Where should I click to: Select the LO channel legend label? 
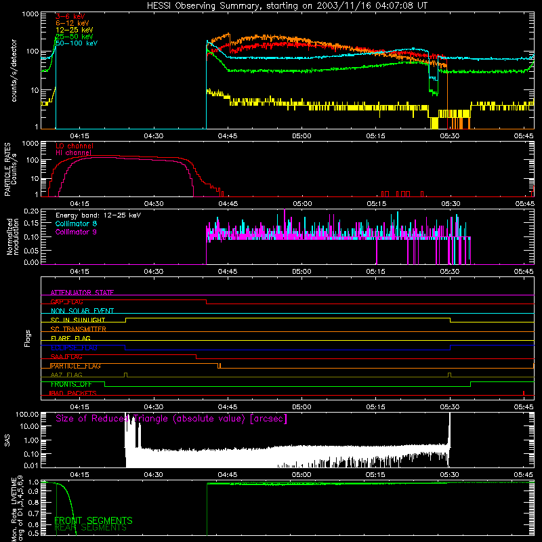tap(74, 146)
